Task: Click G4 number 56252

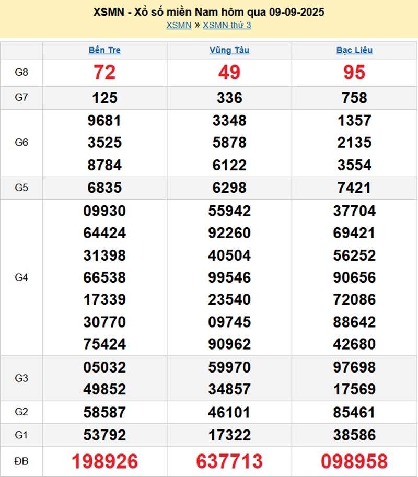Action: [354, 255]
